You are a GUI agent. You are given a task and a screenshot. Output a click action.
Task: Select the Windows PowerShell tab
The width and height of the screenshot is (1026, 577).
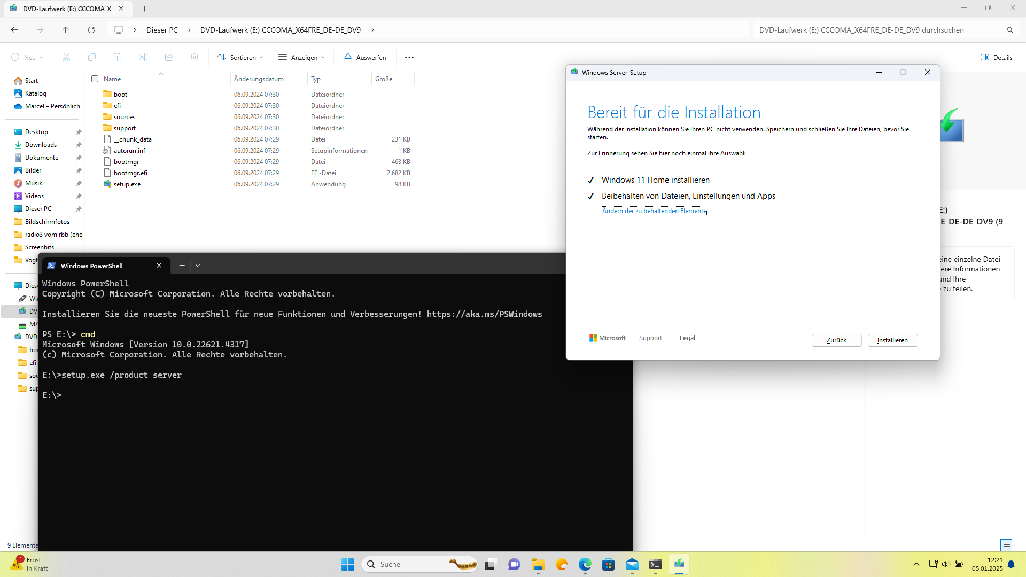point(92,266)
